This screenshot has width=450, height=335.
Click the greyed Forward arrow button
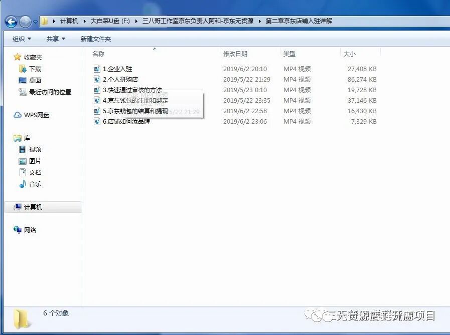[25, 22]
